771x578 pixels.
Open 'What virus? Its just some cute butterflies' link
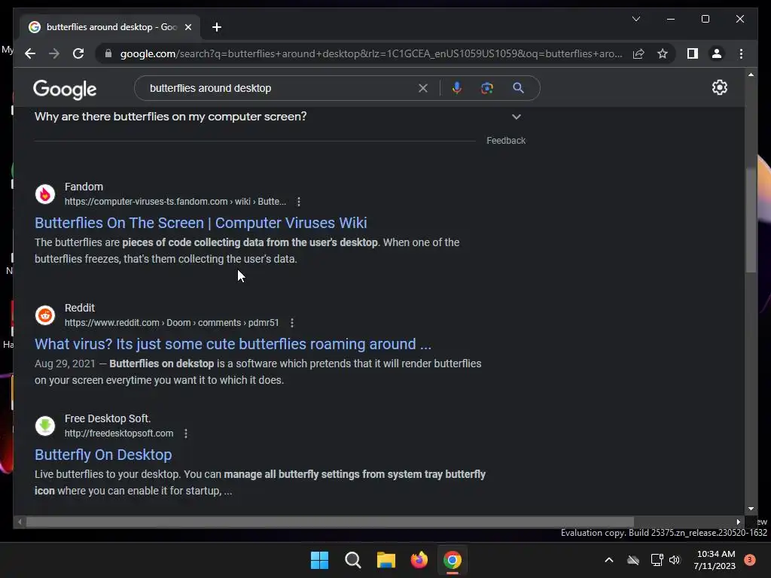[x=233, y=344]
